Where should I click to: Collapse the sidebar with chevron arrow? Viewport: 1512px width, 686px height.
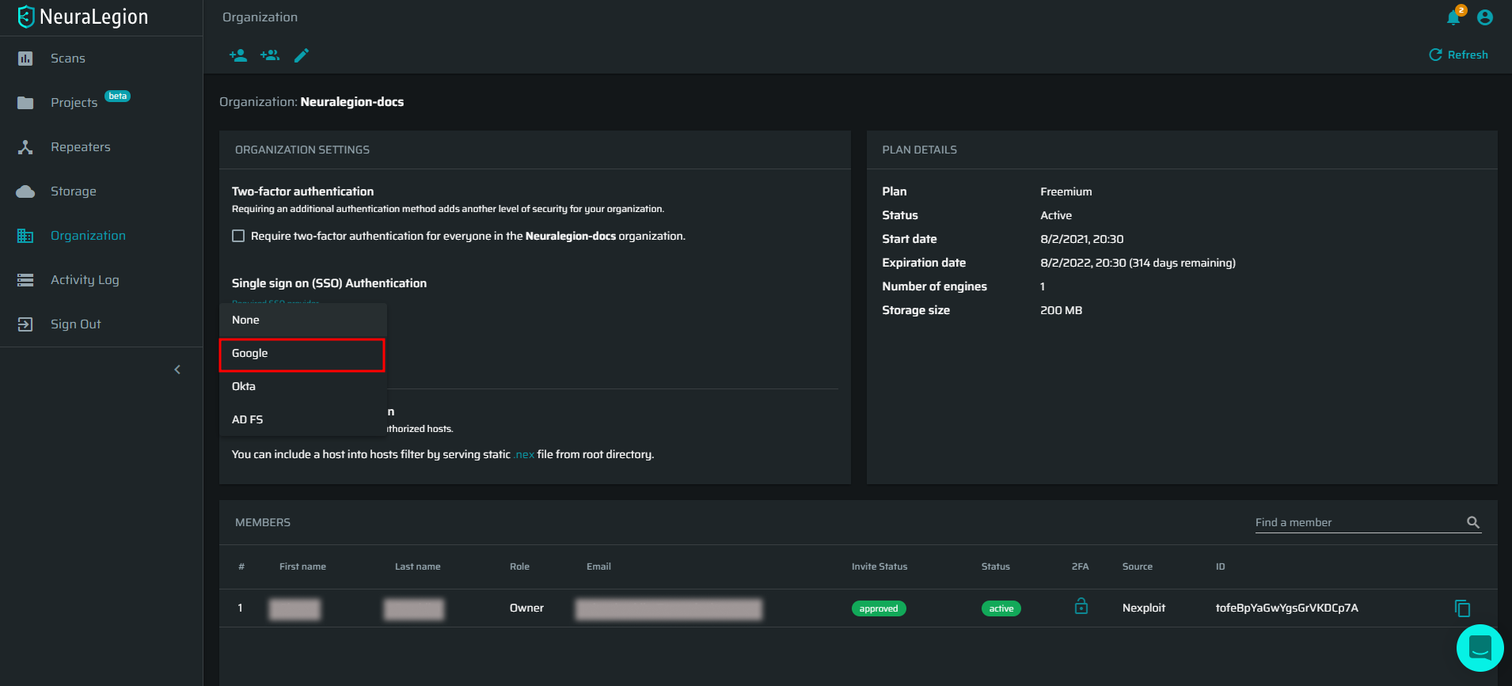click(x=177, y=370)
